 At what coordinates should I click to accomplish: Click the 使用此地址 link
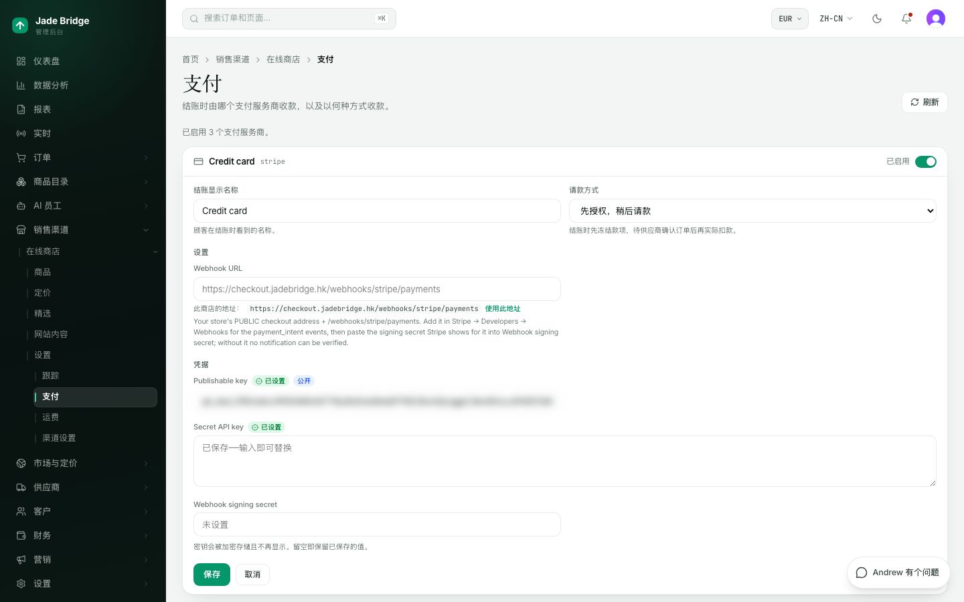[x=503, y=309]
